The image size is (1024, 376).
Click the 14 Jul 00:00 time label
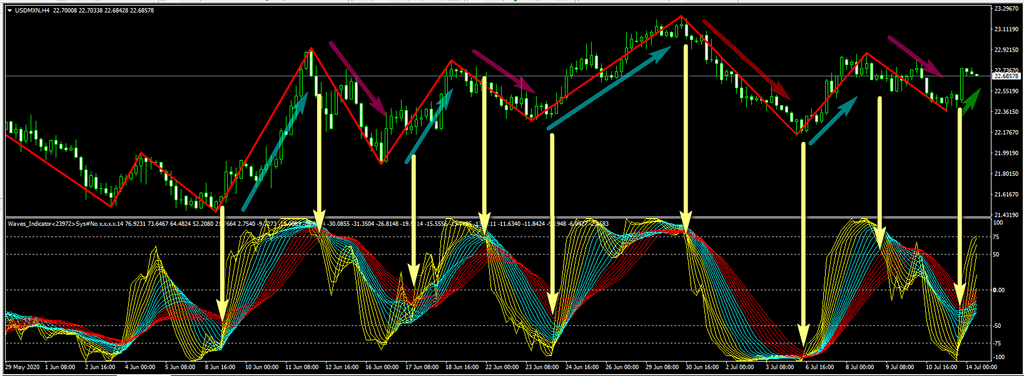pos(981,367)
